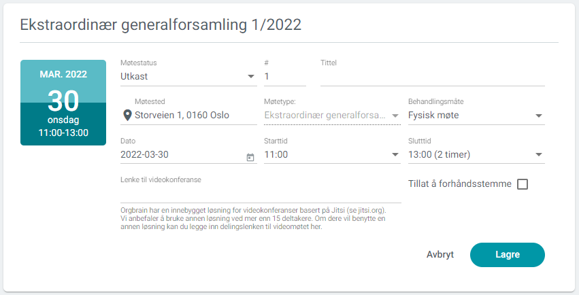Click the Fysisk møte selection
579x295 pixels.
click(x=433, y=116)
